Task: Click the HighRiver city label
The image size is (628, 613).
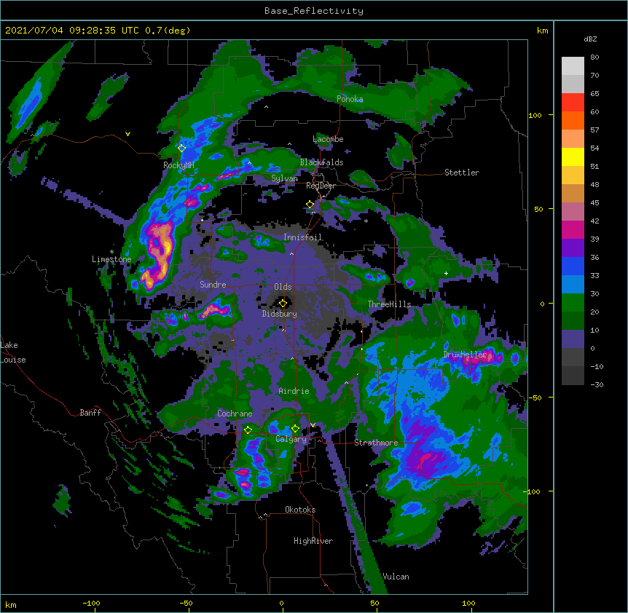Action: 313,541
